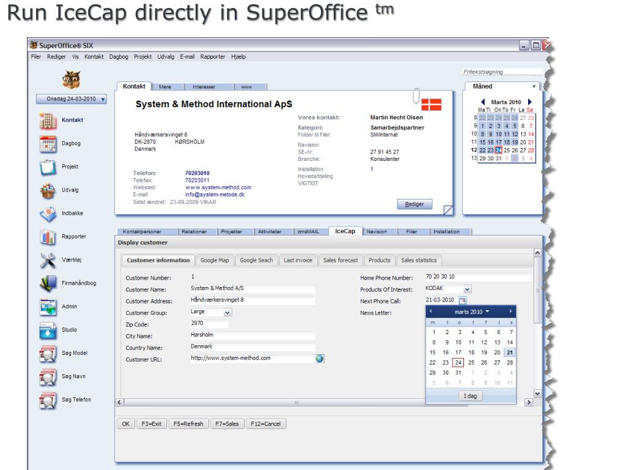This screenshot has height=470, width=626.
Task: Open the Søg Navn search icon
Action: tap(48, 377)
